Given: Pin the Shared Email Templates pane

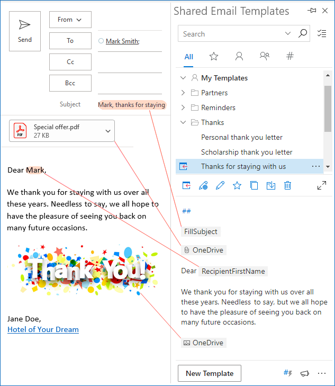Looking at the screenshot, I should pyautogui.click(x=312, y=11).
